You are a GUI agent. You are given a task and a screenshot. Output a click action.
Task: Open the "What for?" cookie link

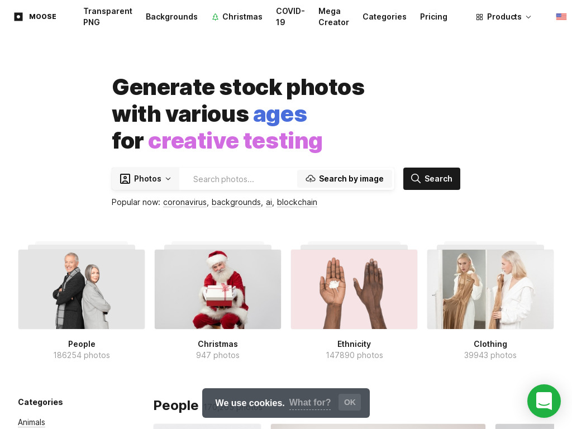tap(309, 402)
